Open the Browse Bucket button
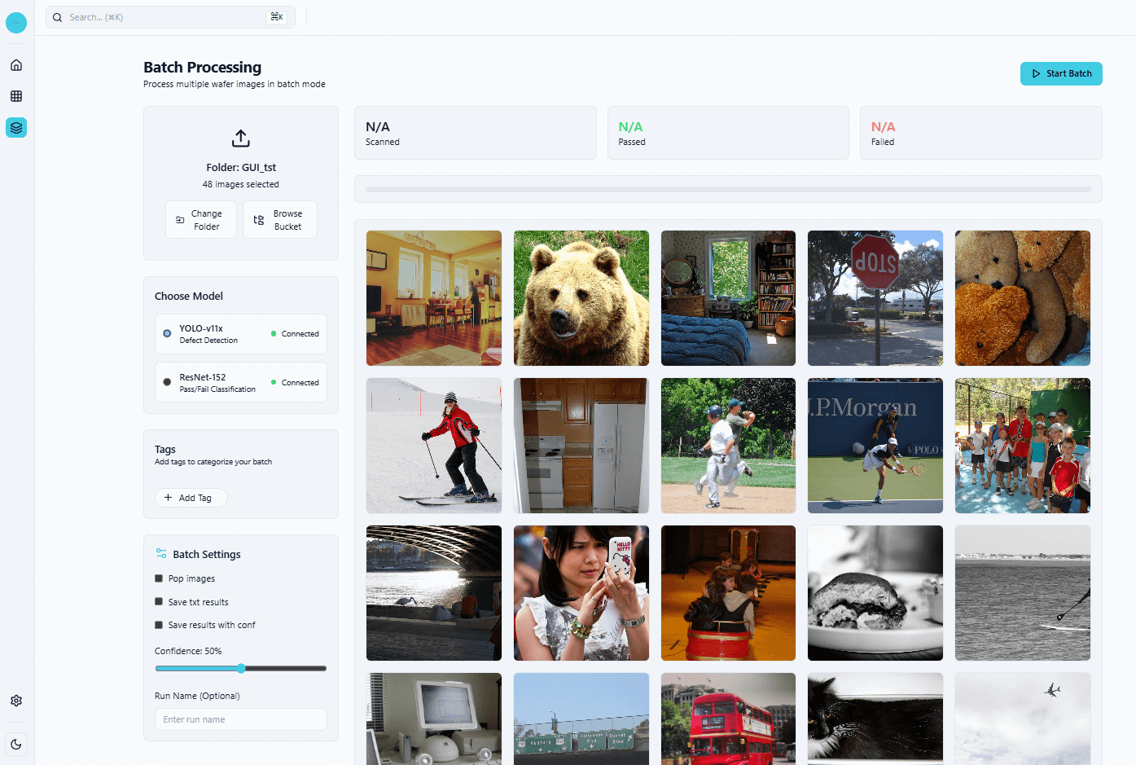The width and height of the screenshot is (1136, 765). point(279,220)
